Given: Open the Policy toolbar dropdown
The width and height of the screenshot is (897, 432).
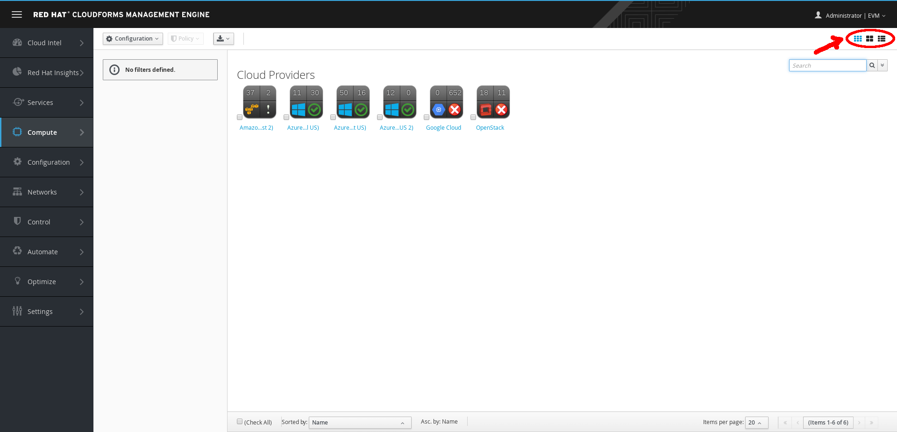Looking at the screenshot, I should 185,39.
